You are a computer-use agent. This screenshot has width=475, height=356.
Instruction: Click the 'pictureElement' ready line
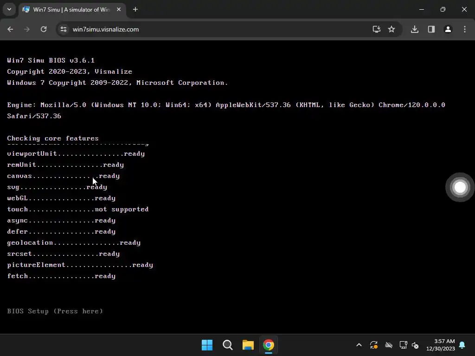pos(80,265)
